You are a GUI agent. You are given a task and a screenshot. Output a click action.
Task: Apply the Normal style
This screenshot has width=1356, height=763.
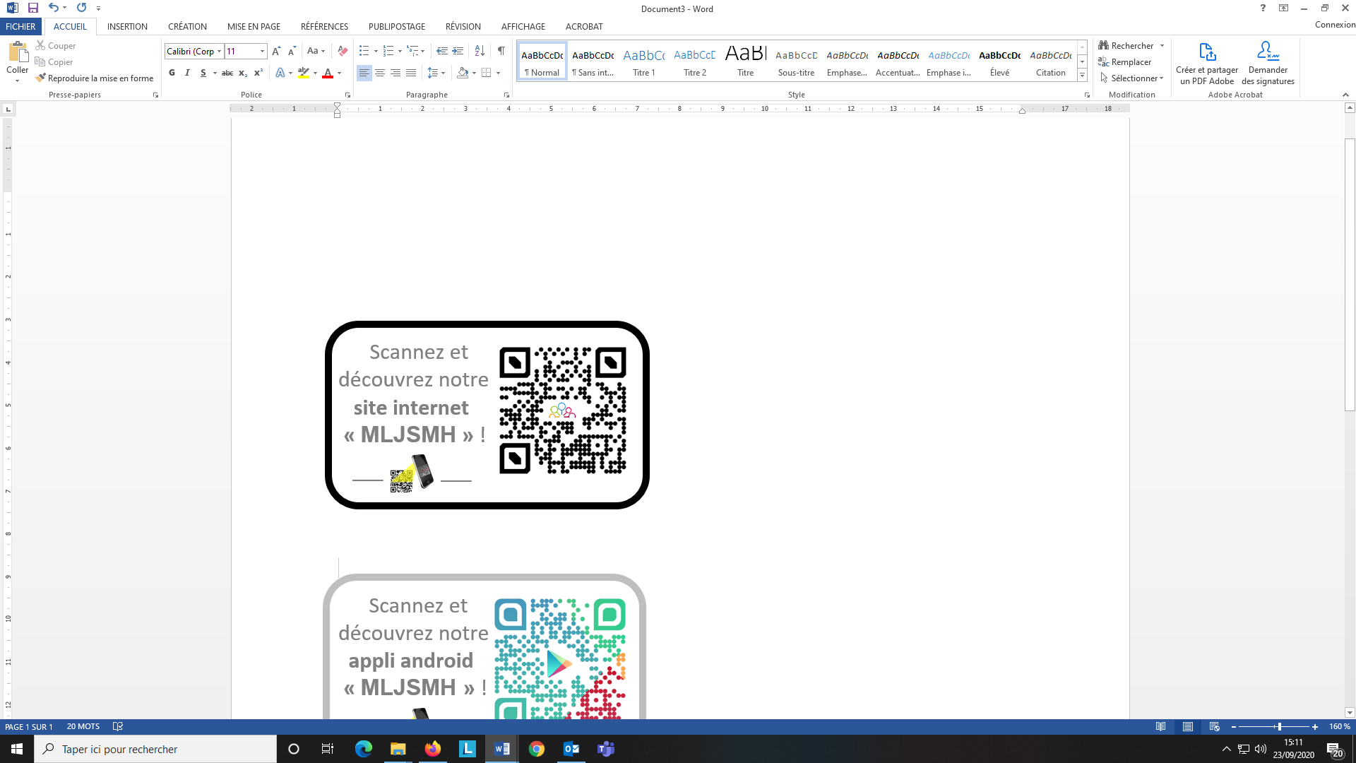point(542,61)
